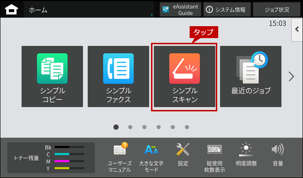
Task: Adjust brightness via 明度調整 icon
Action: point(246,155)
